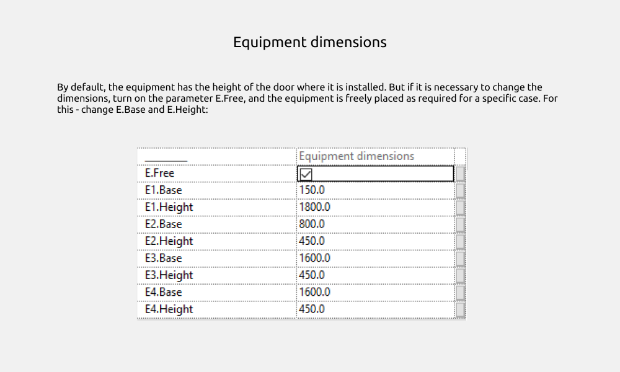
Task: Click the small button beside E1.Height value
Action: coord(460,207)
